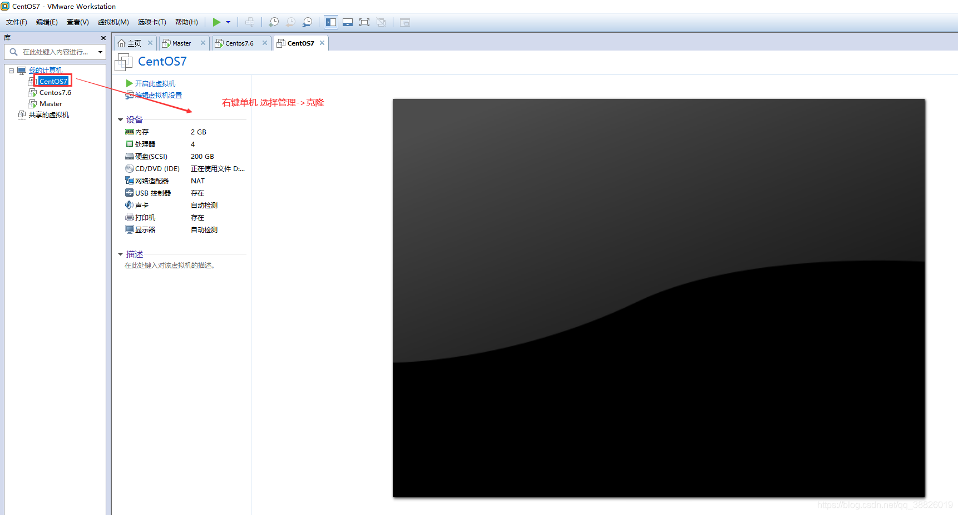The image size is (958, 515).
Task: Click the take snapshot toolbar icon
Action: click(x=274, y=22)
